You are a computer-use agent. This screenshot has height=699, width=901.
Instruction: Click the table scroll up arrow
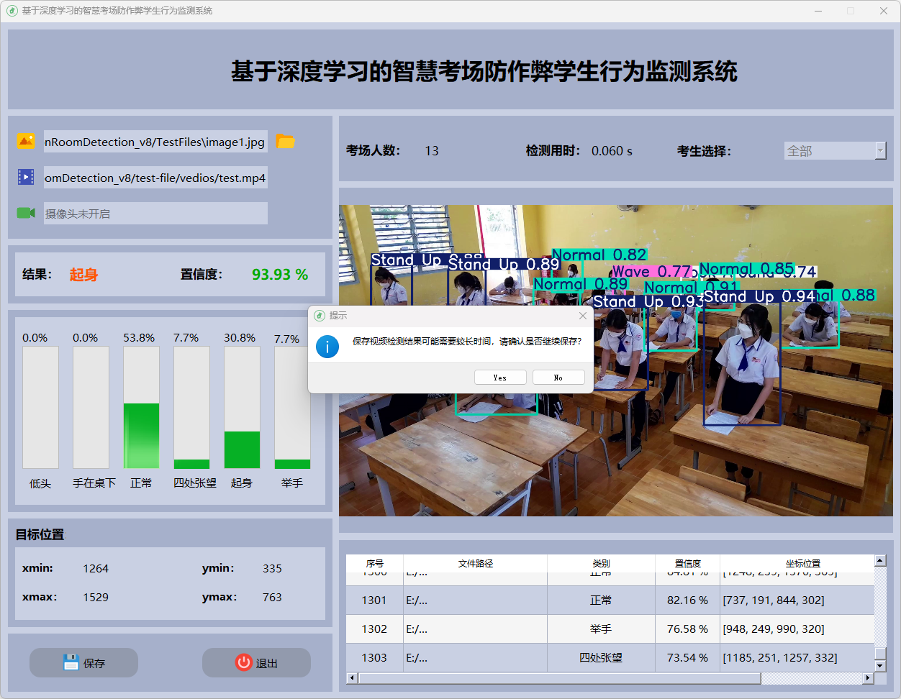point(880,560)
